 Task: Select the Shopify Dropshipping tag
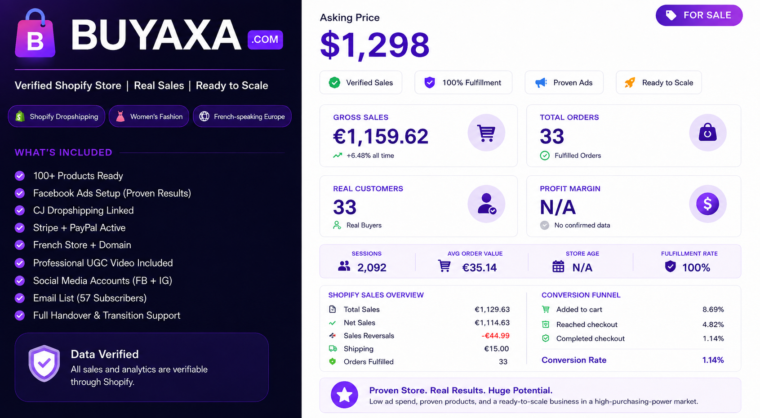pyautogui.click(x=57, y=116)
